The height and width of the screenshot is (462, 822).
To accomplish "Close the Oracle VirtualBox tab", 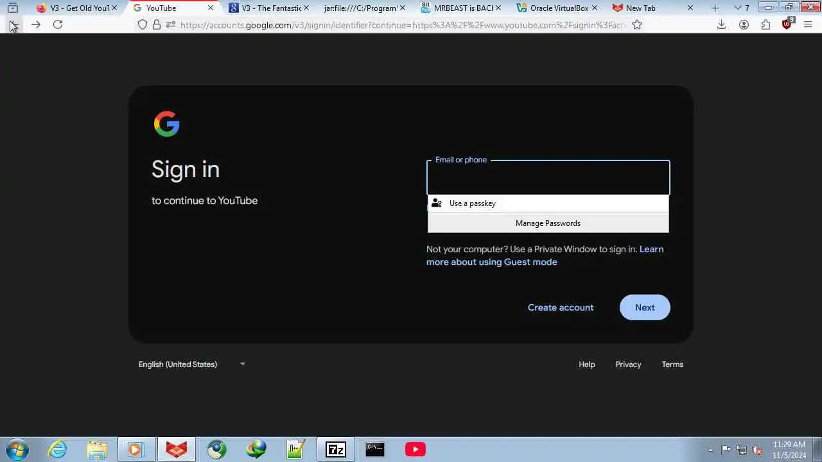I will point(594,8).
